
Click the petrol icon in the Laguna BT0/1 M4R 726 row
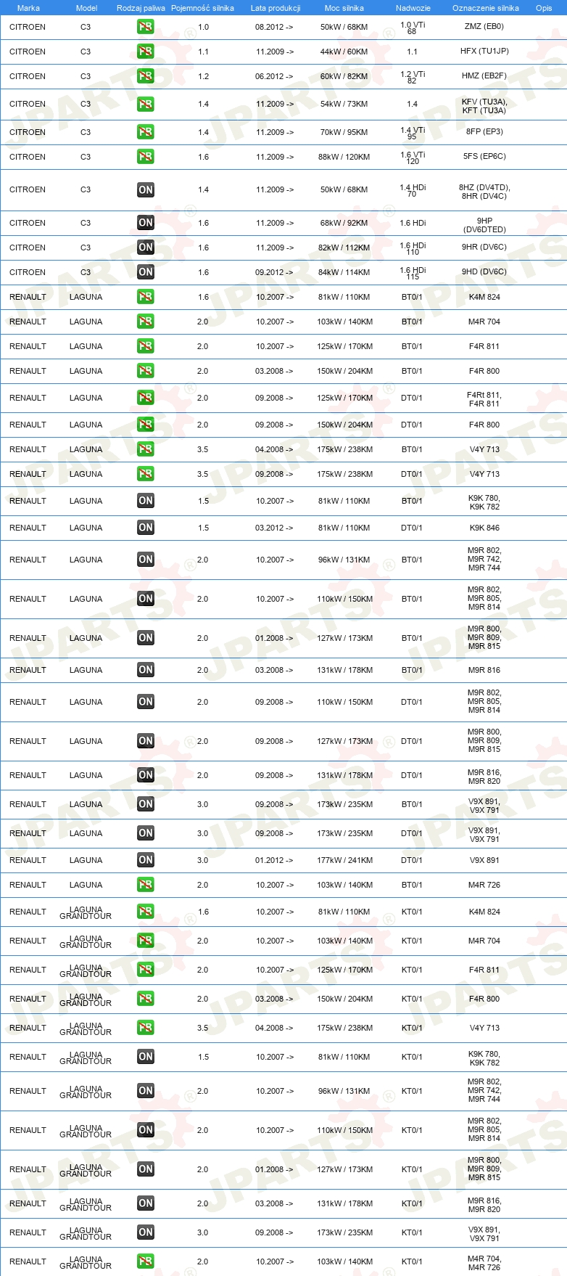click(x=145, y=885)
